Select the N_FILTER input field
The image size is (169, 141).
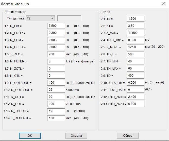[x=56, y=61]
